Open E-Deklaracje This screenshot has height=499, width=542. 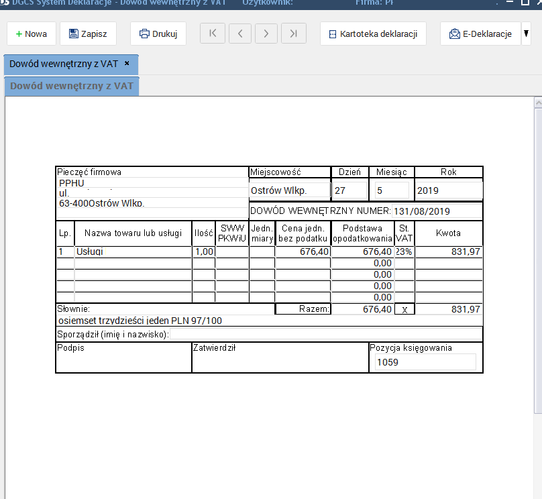tap(480, 34)
